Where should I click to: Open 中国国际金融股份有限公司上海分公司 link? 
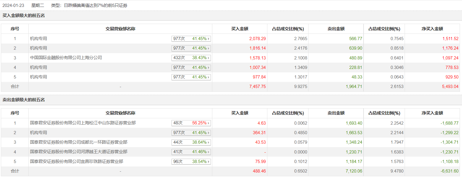point(66,58)
